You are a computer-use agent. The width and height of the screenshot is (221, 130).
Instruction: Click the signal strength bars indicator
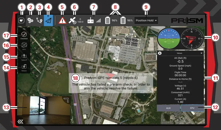99,21
